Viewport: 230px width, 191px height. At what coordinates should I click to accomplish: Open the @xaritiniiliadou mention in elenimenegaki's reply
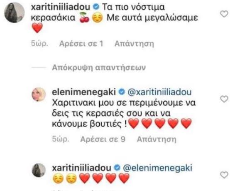[159, 92]
